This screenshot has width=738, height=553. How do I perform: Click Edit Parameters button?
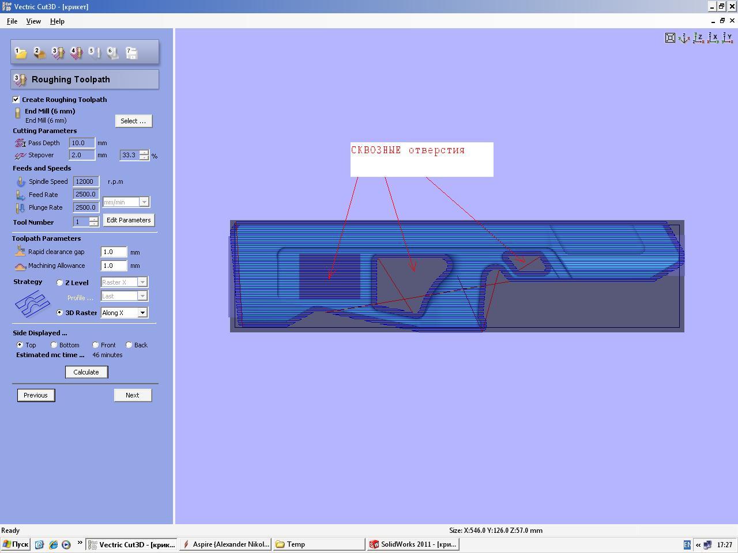[x=129, y=220]
